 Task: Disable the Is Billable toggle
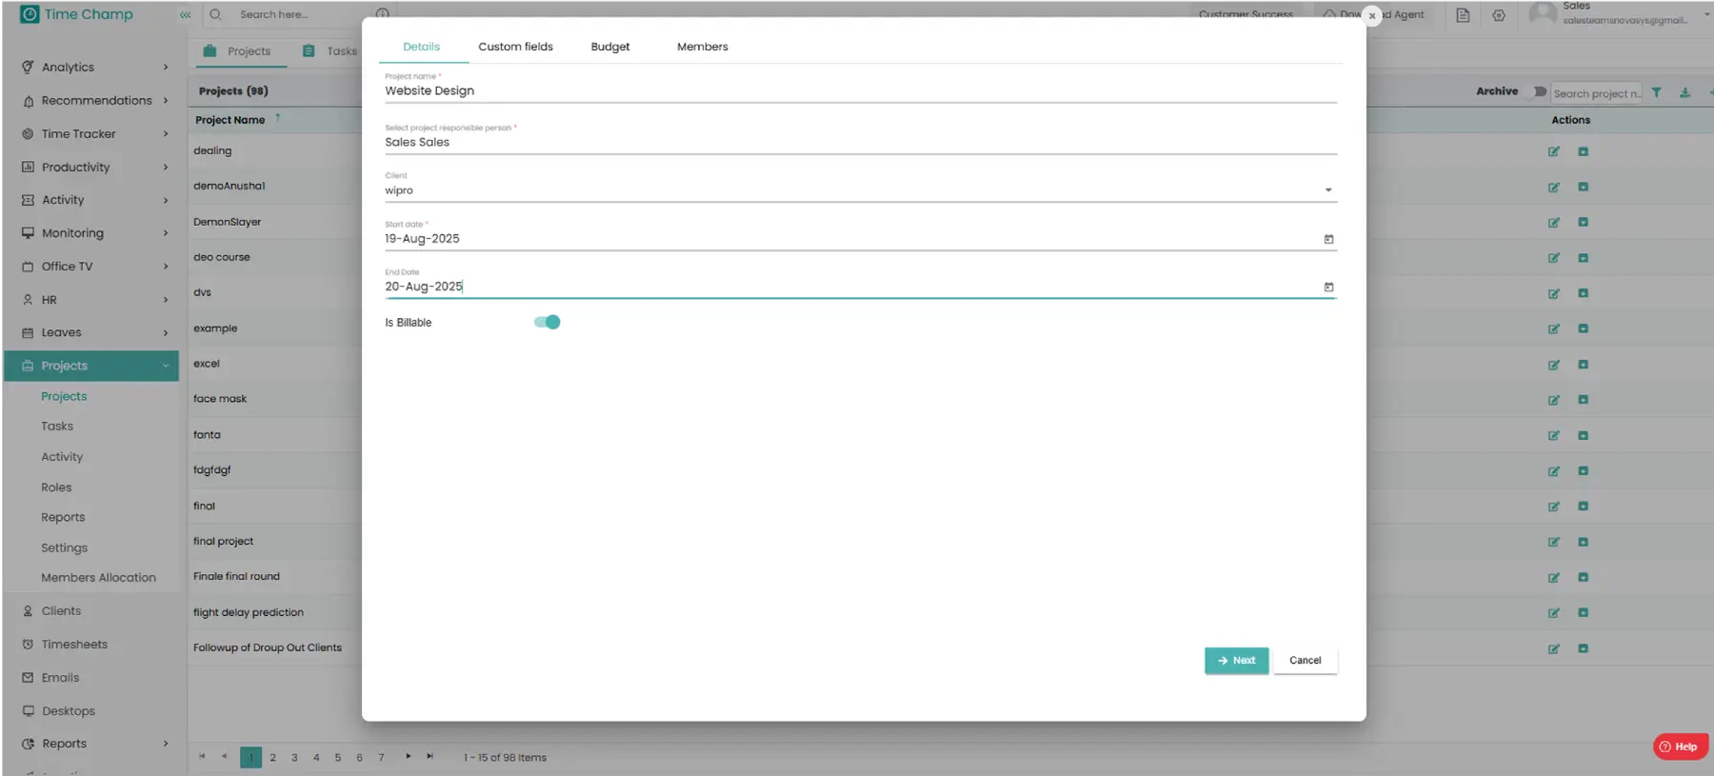click(x=548, y=322)
